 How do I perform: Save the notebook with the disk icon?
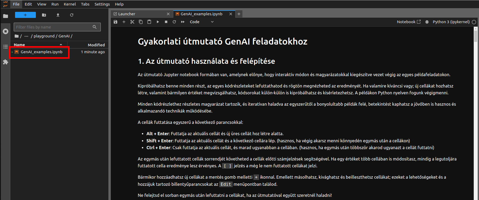tap(116, 22)
